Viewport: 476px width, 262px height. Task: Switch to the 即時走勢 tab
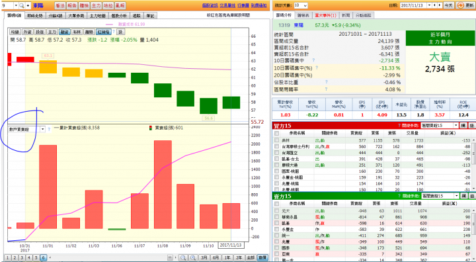tap(35, 15)
